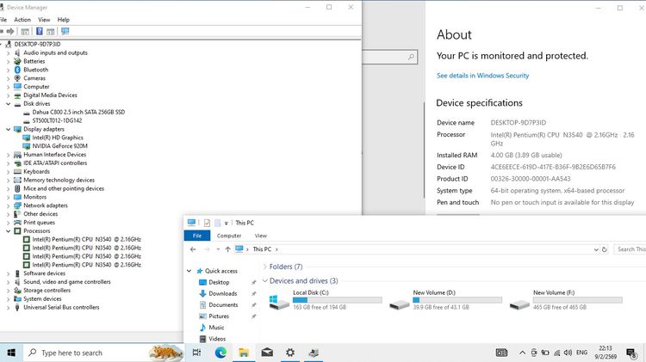The image size is (646, 362).
Task: Click the search magnifier in Settings search box
Action: point(411,57)
